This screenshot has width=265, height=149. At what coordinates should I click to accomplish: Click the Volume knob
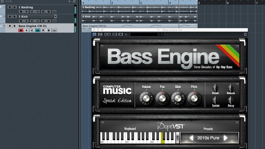(x=146, y=98)
